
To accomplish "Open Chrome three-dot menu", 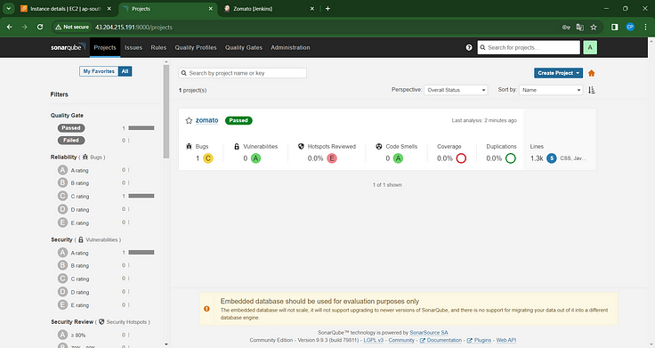I will [645, 27].
